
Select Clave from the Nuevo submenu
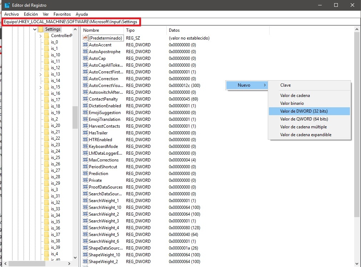[x=286, y=85]
